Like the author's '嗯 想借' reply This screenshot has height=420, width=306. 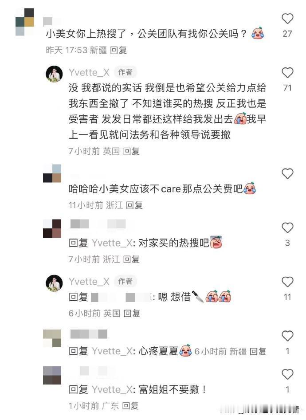pyautogui.click(x=287, y=282)
